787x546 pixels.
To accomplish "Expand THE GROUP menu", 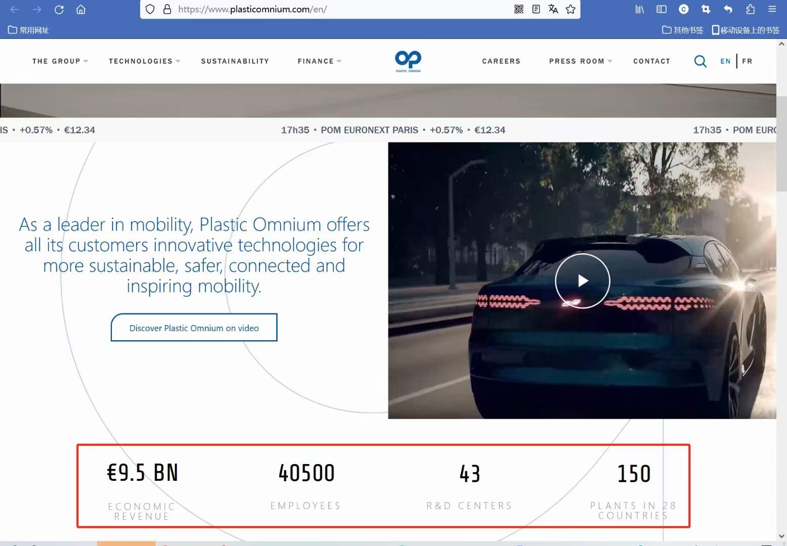I will pyautogui.click(x=60, y=61).
